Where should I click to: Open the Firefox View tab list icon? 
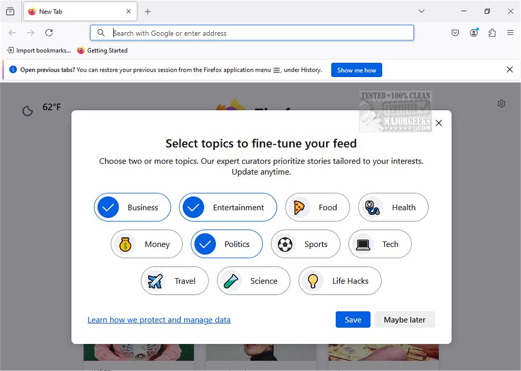pos(11,11)
